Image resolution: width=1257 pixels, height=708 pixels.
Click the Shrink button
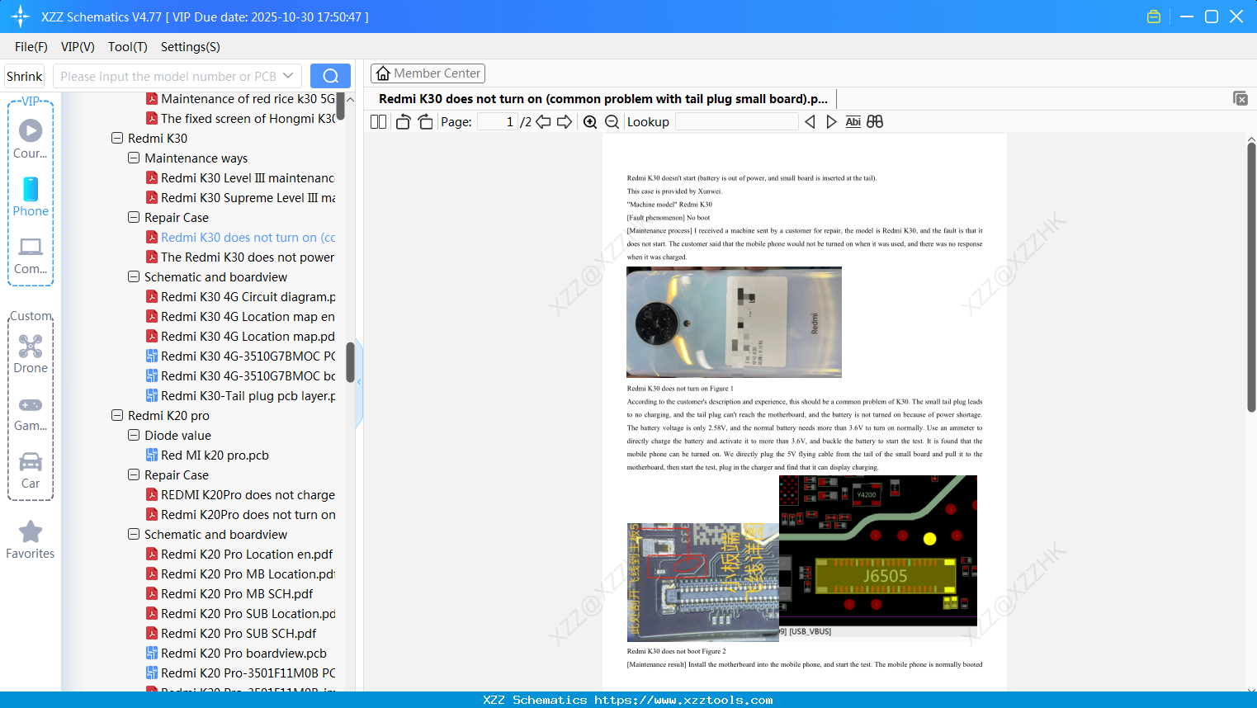point(25,76)
